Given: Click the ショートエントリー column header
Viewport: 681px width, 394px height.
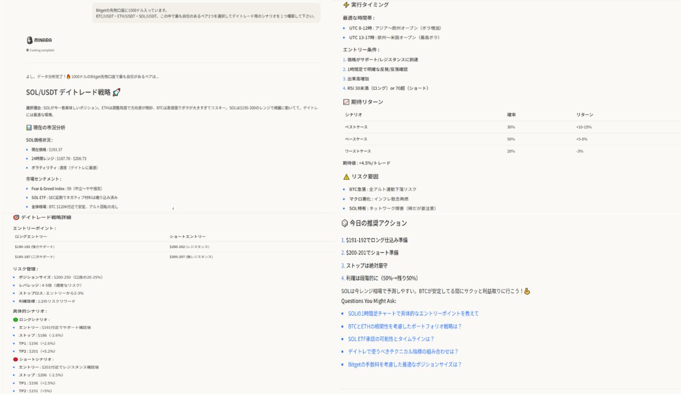Looking at the screenshot, I should (188, 237).
